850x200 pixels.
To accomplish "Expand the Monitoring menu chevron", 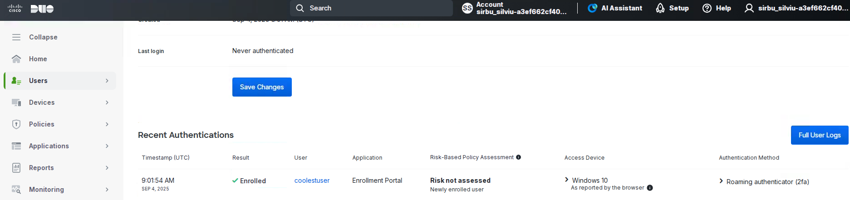I will [107, 190].
